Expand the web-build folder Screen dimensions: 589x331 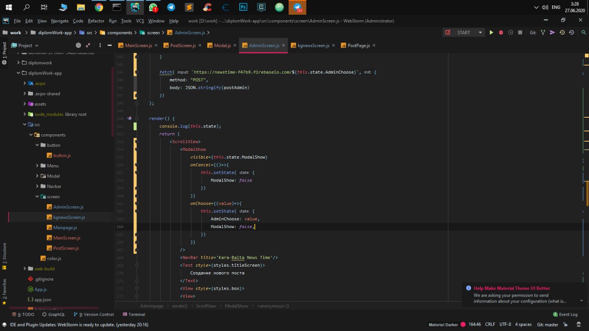(x=25, y=268)
